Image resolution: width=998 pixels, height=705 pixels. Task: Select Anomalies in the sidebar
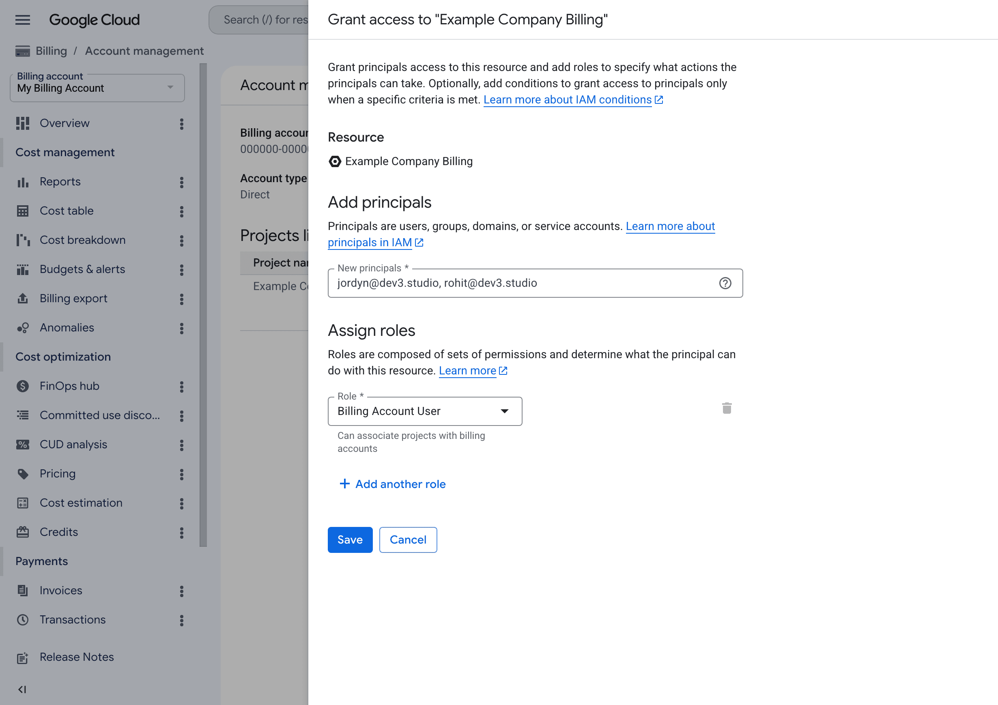[67, 328]
